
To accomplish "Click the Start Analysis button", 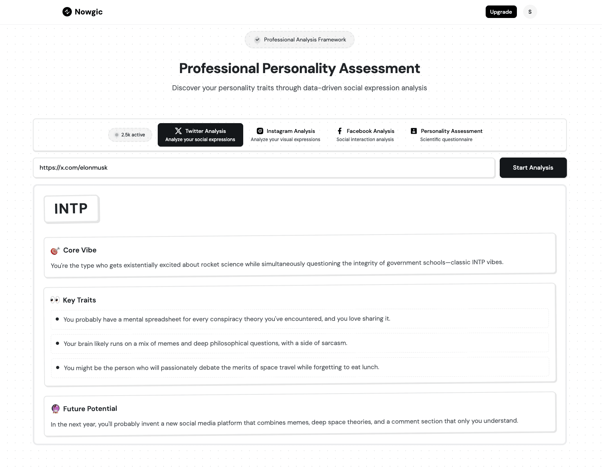I will [533, 168].
